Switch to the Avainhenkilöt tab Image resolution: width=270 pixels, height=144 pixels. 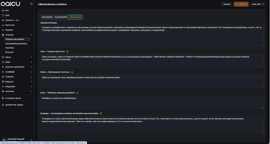tap(61, 17)
